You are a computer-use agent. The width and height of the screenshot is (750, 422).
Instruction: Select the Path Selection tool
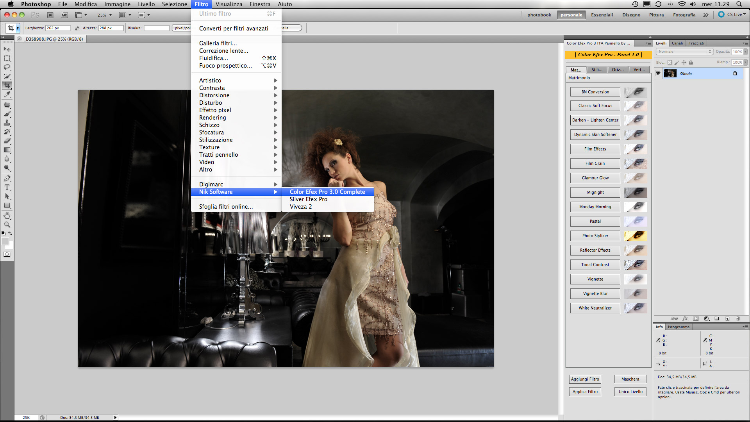7,196
